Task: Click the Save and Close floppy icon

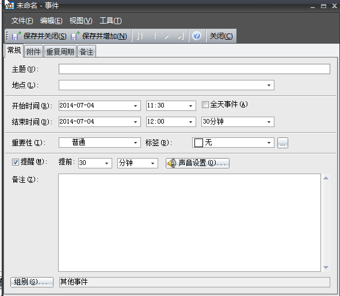Action: pyautogui.click(x=17, y=36)
